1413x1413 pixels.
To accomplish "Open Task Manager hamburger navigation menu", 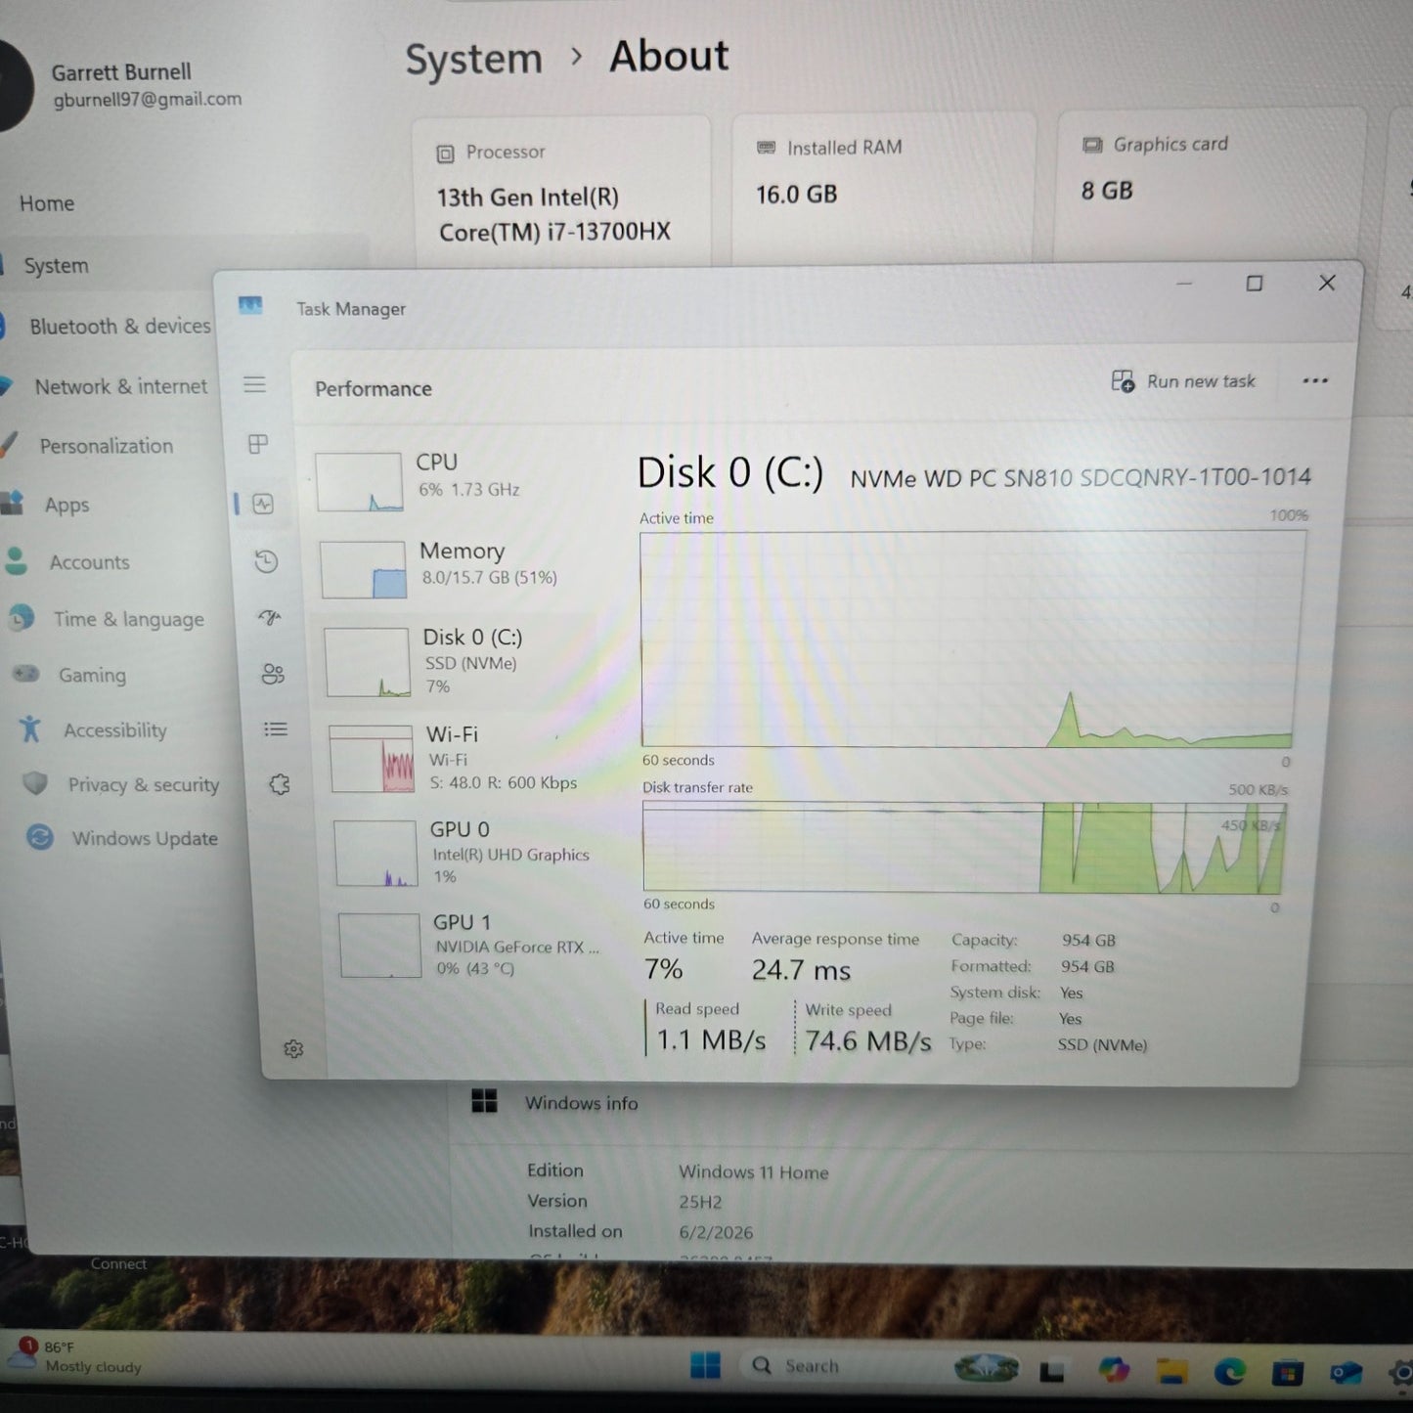I will [254, 384].
